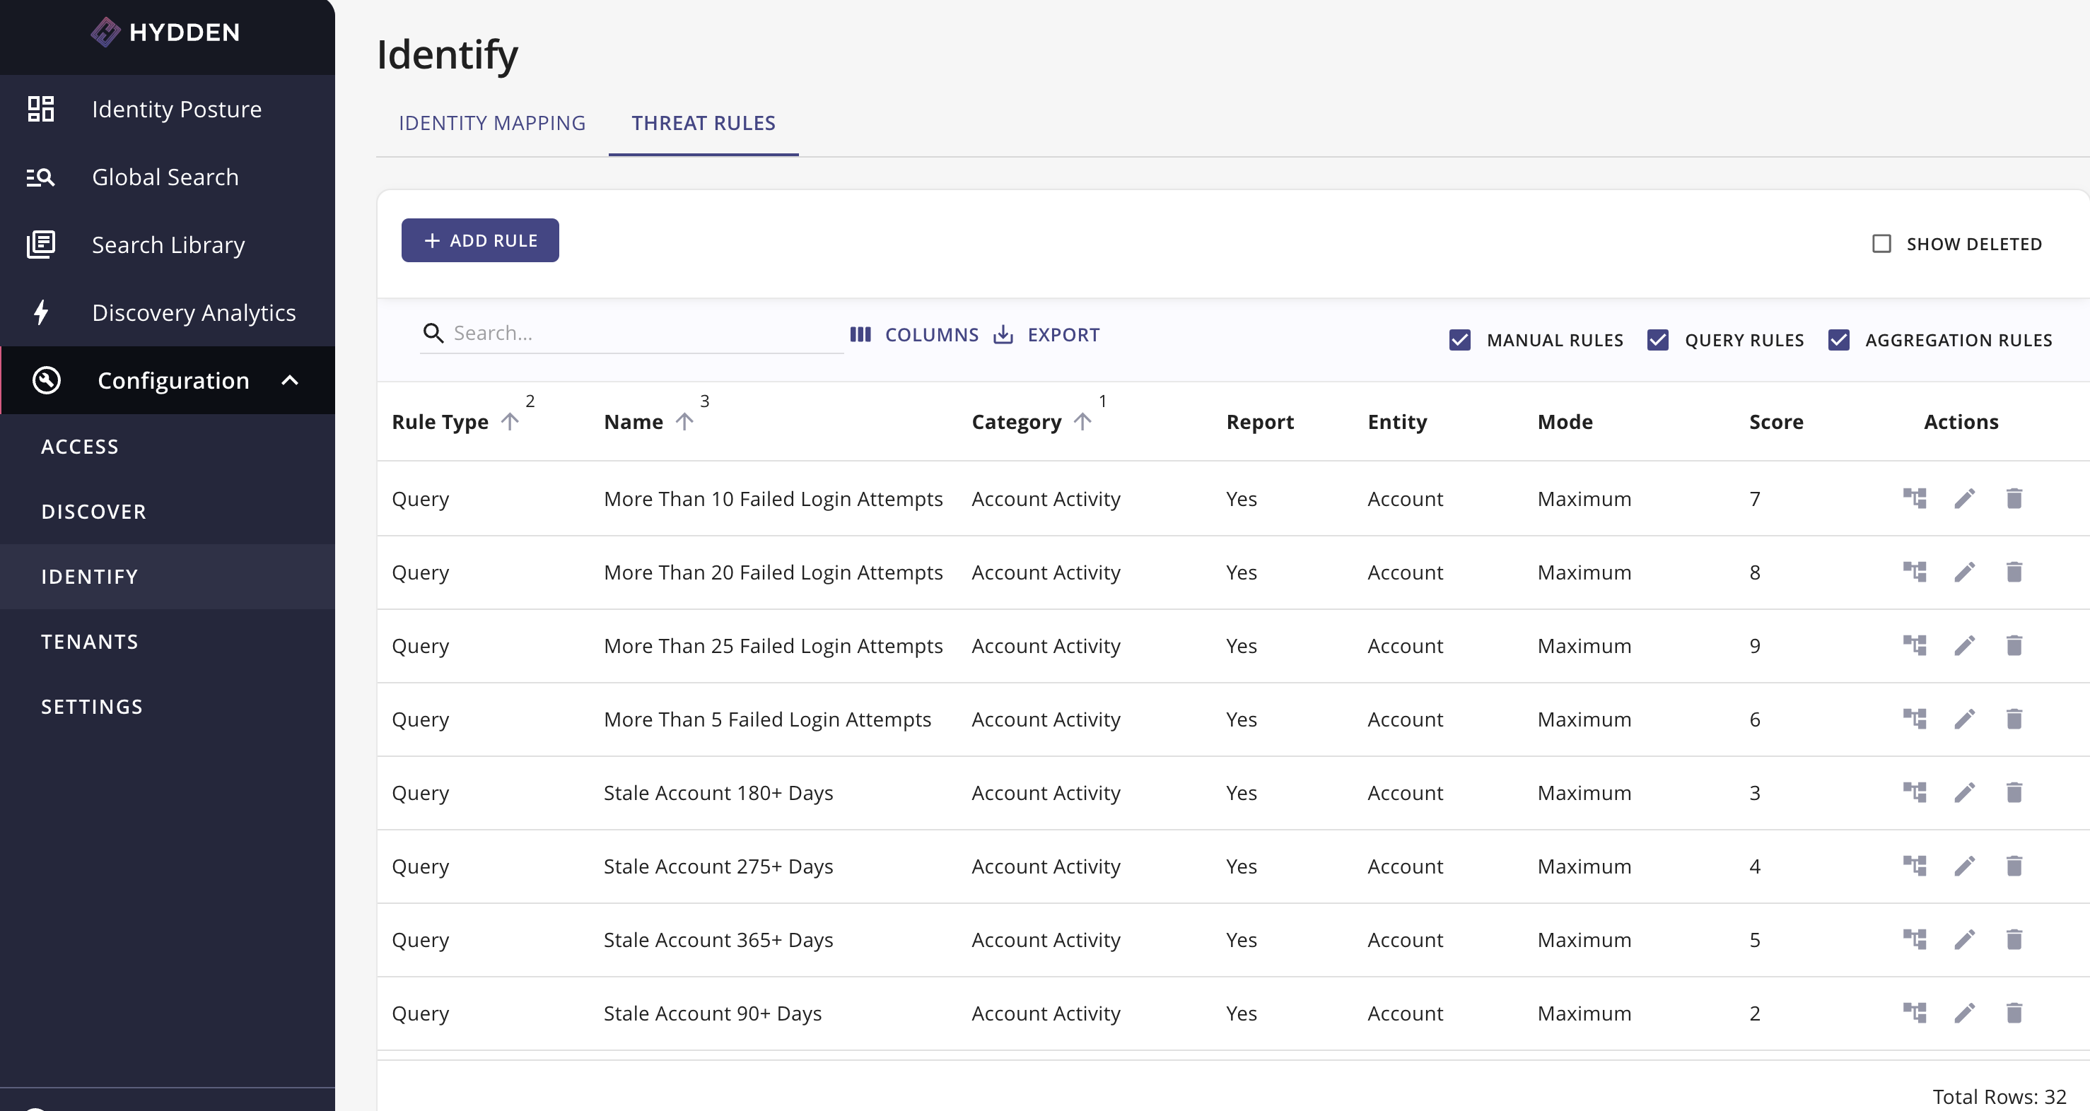Edit the Stale Account 90+ Days rule
This screenshot has width=2090, height=1111.
1964,1013
